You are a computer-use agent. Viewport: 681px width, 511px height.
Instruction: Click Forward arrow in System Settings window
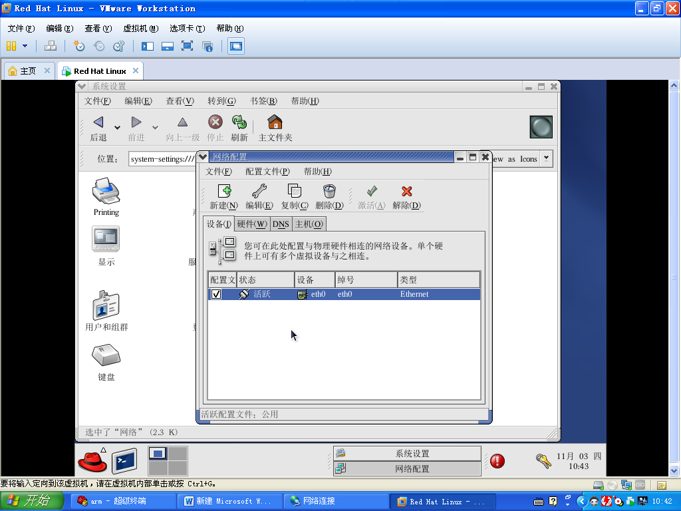tap(136, 122)
